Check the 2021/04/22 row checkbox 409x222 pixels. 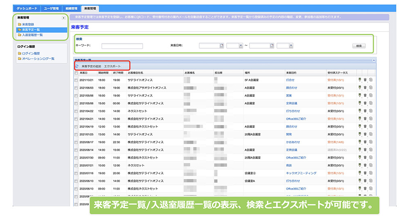click(76, 111)
